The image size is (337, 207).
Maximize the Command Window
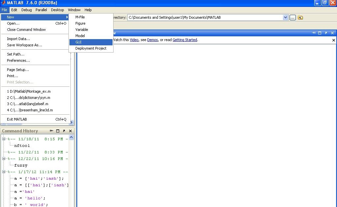tap(319, 33)
